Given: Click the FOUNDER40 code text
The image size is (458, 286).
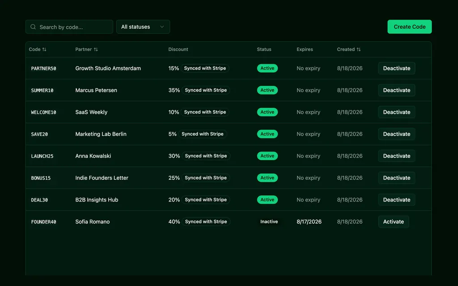Looking at the screenshot, I should (x=43, y=222).
